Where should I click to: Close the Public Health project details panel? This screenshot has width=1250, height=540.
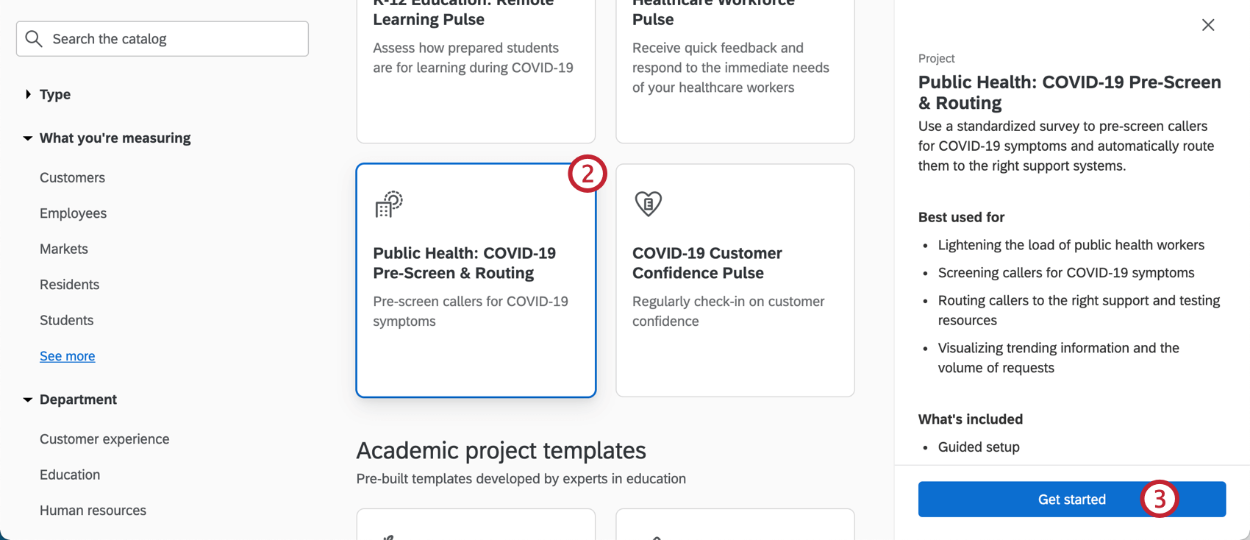point(1207,24)
